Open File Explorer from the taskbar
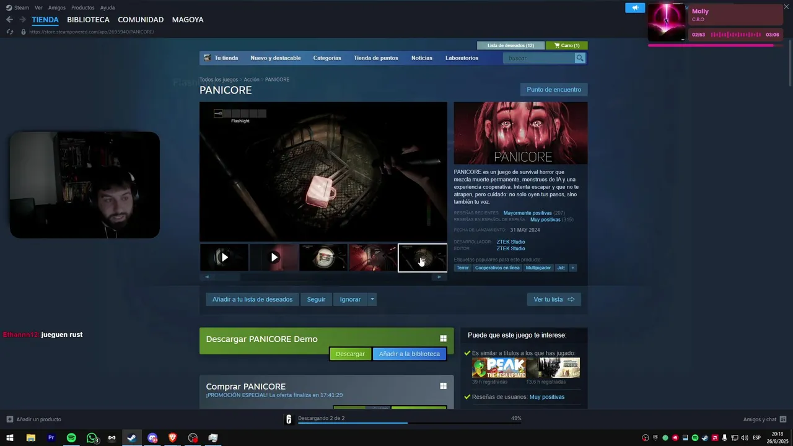 click(30, 438)
